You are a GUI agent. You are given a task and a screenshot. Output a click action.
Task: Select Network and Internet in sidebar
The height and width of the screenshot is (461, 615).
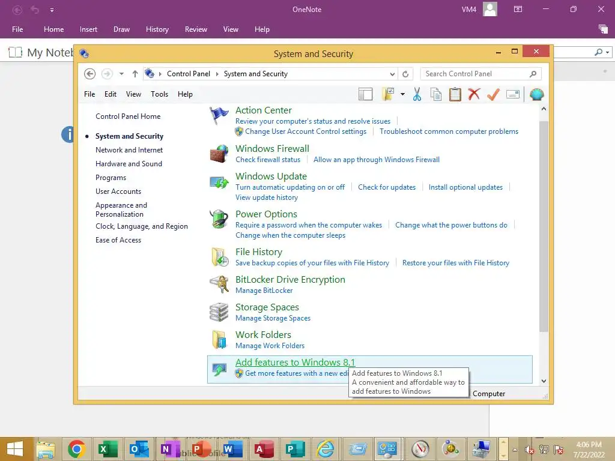(129, 149)
